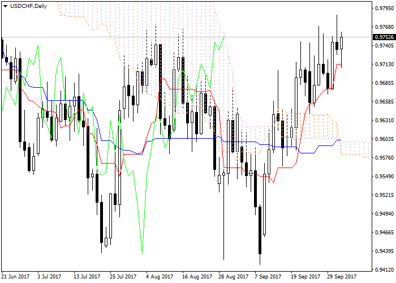
Task: Click the 0.95215 price scale label
Action: tap(384, 195)
